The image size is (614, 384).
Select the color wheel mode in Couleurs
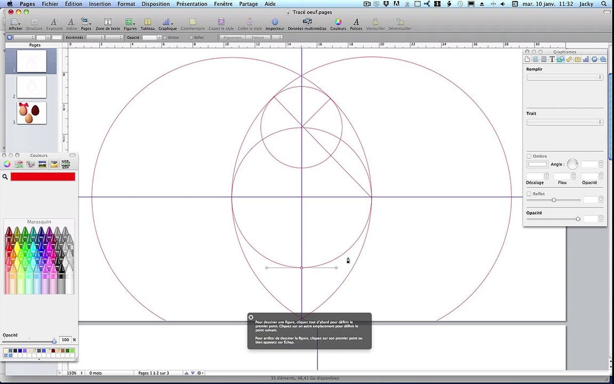(x=7, y=164)
